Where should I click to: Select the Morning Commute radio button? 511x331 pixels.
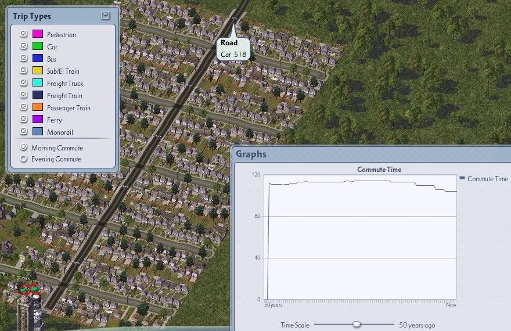pos(23,147)
